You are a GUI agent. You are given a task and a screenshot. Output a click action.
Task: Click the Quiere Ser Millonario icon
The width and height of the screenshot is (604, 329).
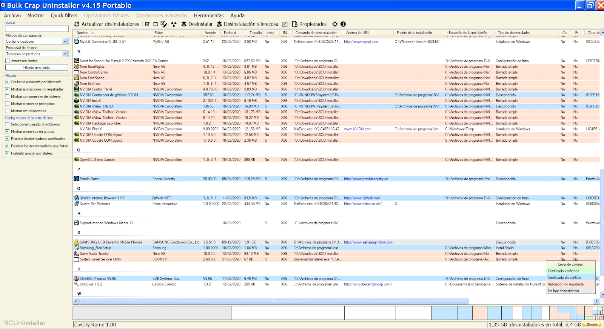point(76,204)
